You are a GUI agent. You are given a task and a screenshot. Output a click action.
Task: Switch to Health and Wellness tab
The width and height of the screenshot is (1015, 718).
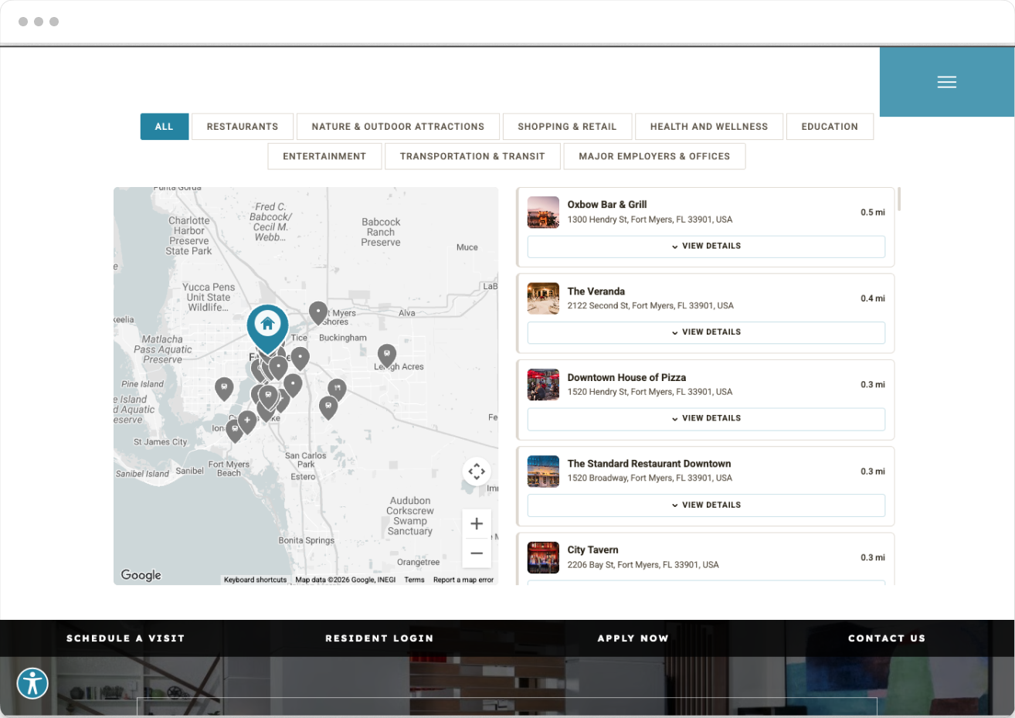coord(709,127)
